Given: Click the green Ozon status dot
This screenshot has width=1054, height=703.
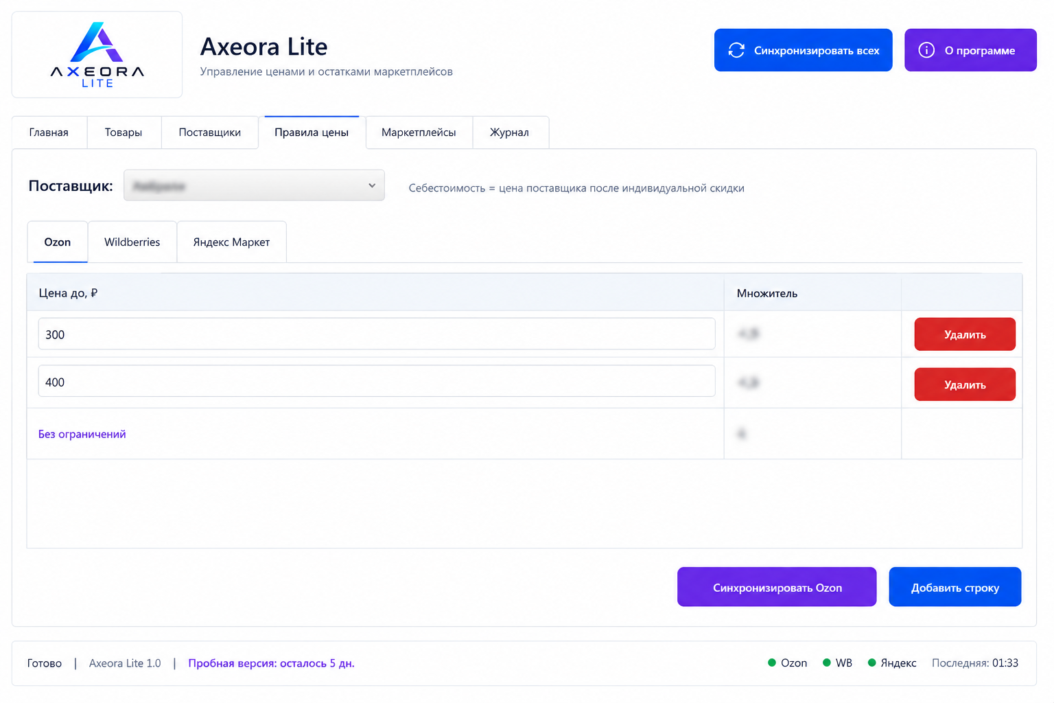Looking at the screenshot, I should (x=772, y=662).
